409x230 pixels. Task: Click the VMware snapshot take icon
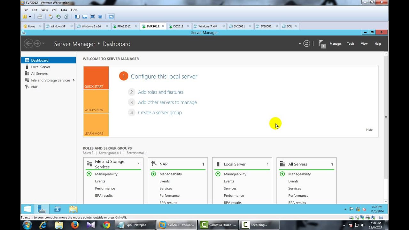coord(51,17)
